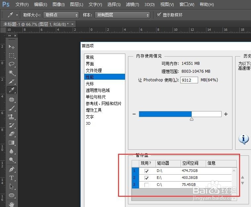Select the Magic Wand tool

click(x=12, y=72)
